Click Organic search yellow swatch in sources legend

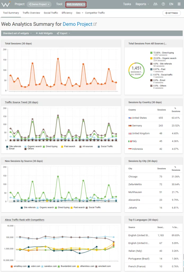click(x=151, y=58)
